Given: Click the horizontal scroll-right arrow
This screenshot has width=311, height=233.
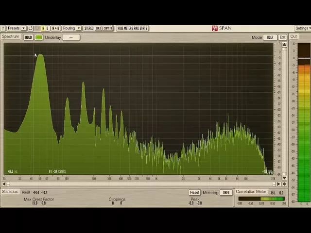Looking at the screenshot, I should pyautogui.click(x=278, y=184).
